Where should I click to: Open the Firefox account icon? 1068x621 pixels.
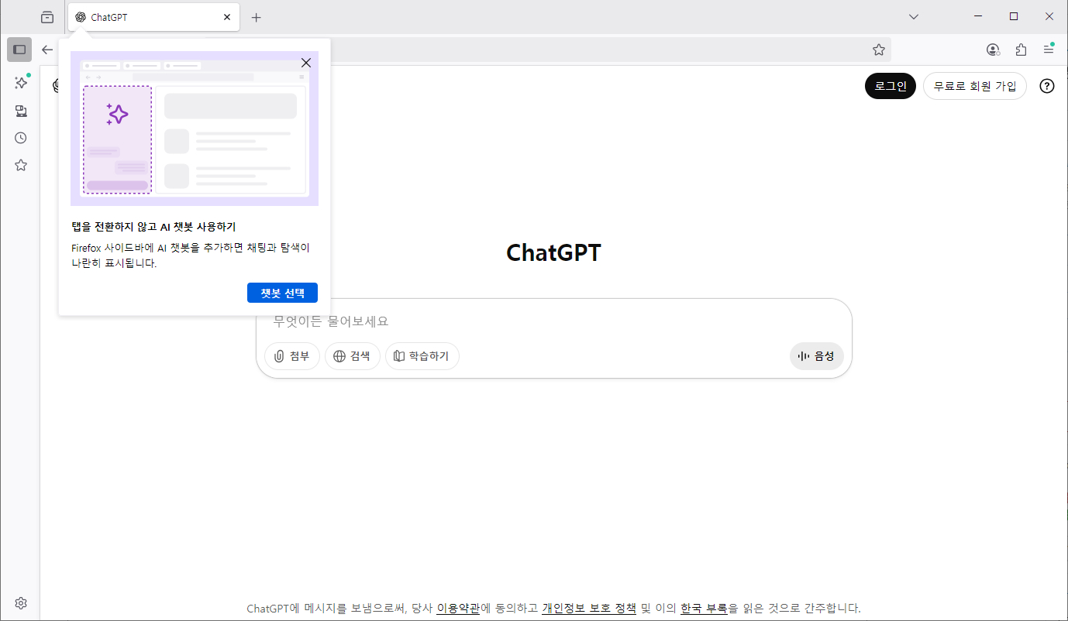click(993, 50)
